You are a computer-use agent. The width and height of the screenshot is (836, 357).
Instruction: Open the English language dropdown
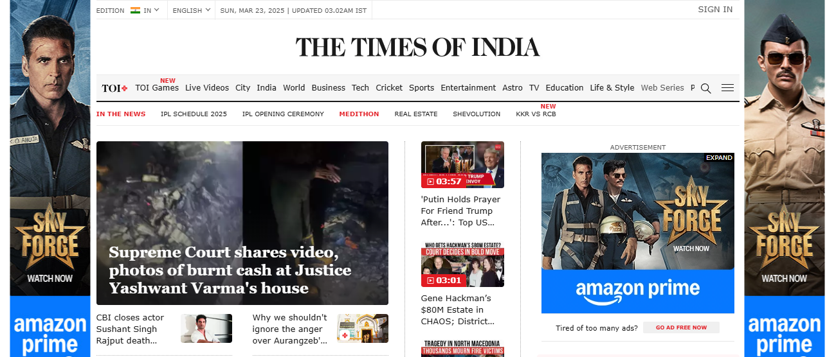(x=191, y=10)
